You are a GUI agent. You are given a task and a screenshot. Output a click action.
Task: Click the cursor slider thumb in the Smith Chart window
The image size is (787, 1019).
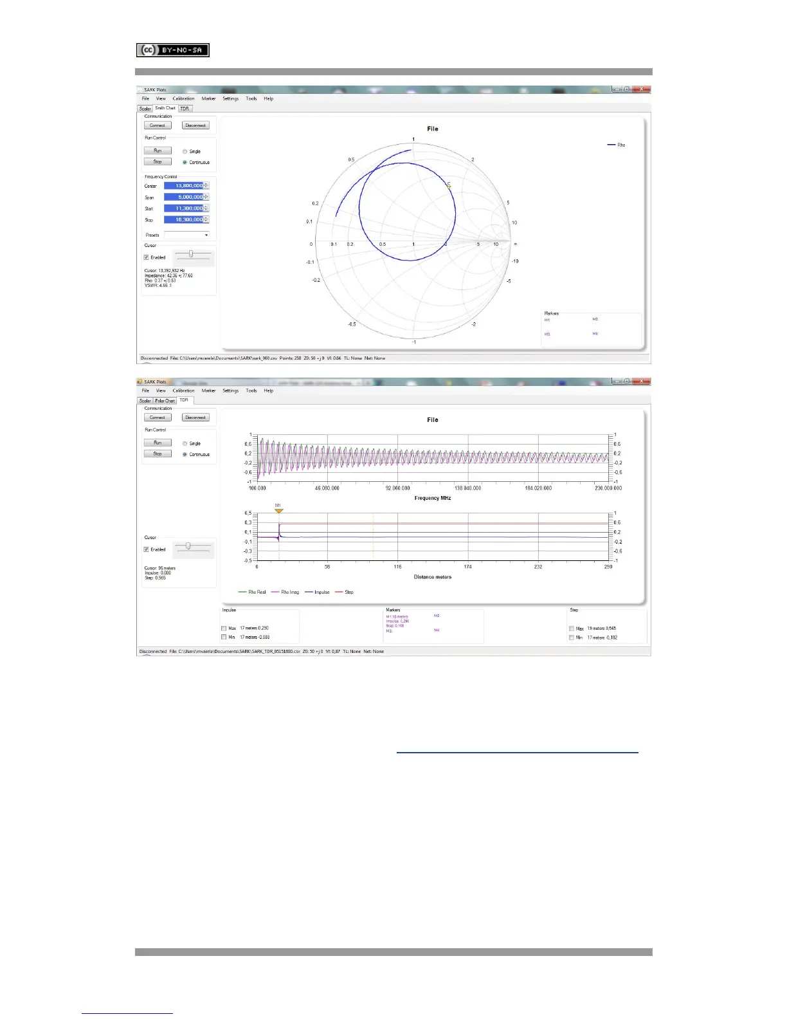pyautogui.click(x=190, y=253)
